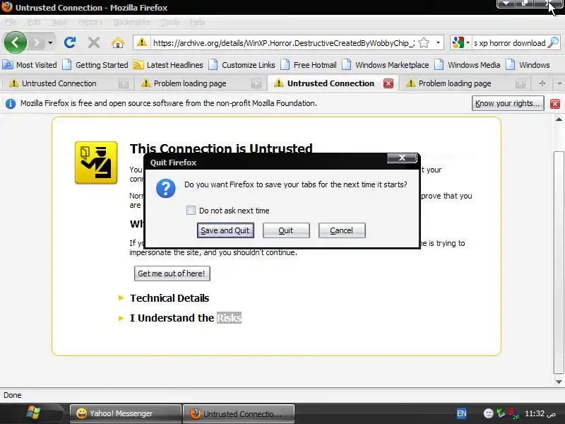Go back with the green back arrow
Viewport: 565px width, 424px height.
click(x=16, y=42)
